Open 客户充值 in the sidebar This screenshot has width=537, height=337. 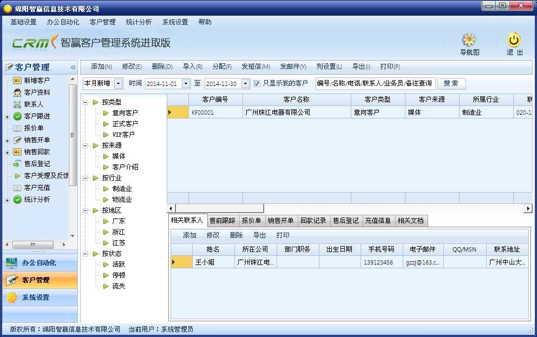click(37, 188)
